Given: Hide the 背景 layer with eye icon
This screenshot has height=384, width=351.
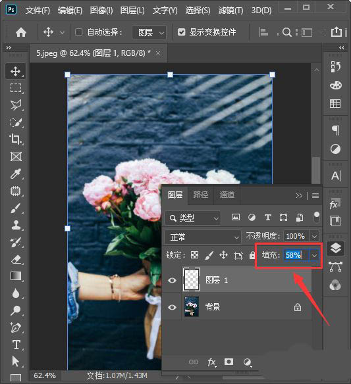Looking at the screenshot, I should 172,307.
